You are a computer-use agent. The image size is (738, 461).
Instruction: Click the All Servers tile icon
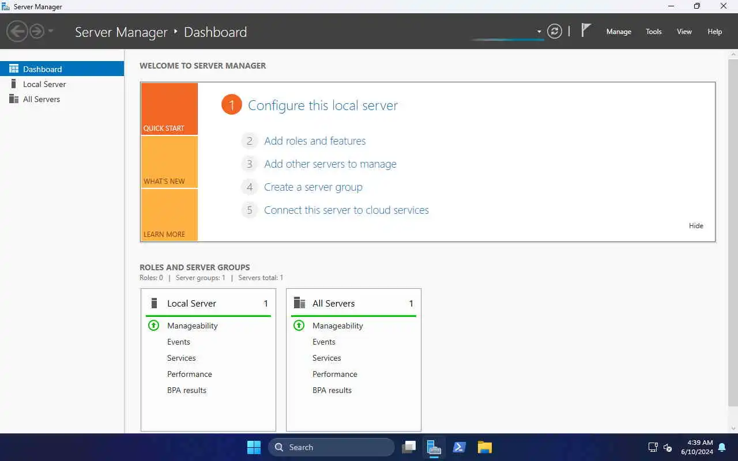pos(299,303)
